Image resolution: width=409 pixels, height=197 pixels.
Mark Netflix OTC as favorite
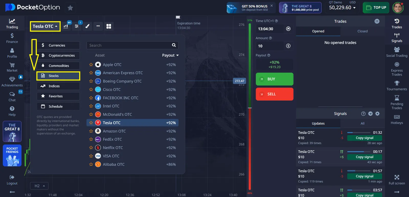tap(91, 148)
